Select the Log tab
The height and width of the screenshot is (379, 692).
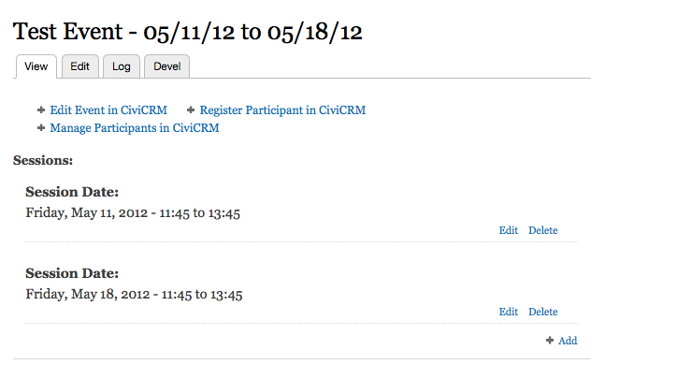pyautogui.click(x=122, y=66)
